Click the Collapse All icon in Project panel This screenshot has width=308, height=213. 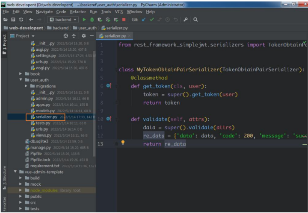(x=74, y=36)
